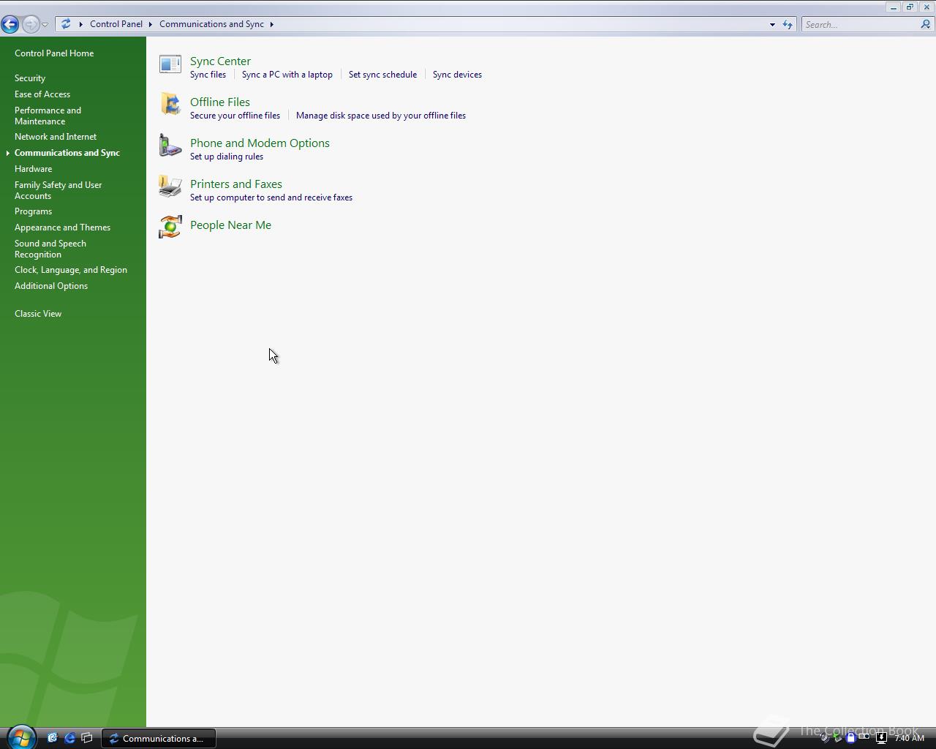Click Sync a PC with a laptop
The height and width of the screenshot is (749, 936).
pos(287,75)
